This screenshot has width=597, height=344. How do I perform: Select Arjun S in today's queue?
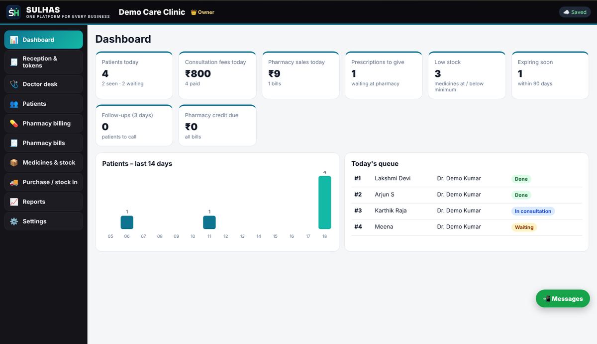pos(385,195)
